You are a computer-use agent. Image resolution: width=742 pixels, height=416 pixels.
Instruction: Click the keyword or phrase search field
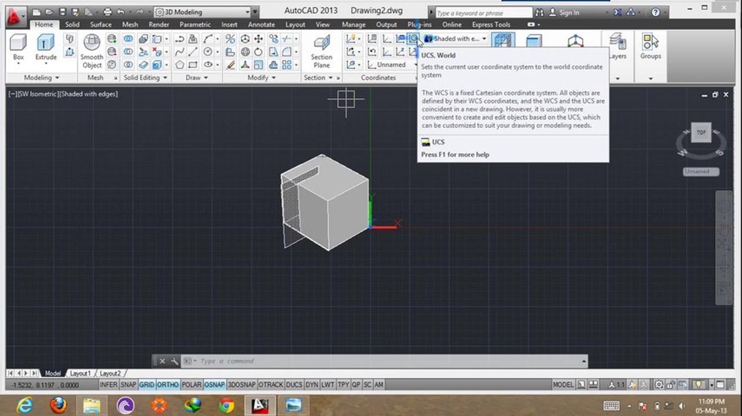tap(483, 13)
